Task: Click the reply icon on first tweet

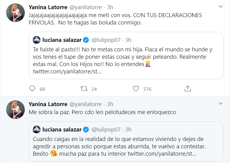Action: 32,89
